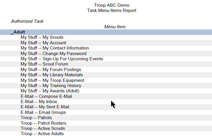Click 'My Stuff -- My Training History' row
Screen dimensions: 212x136
tap(106, 86)
